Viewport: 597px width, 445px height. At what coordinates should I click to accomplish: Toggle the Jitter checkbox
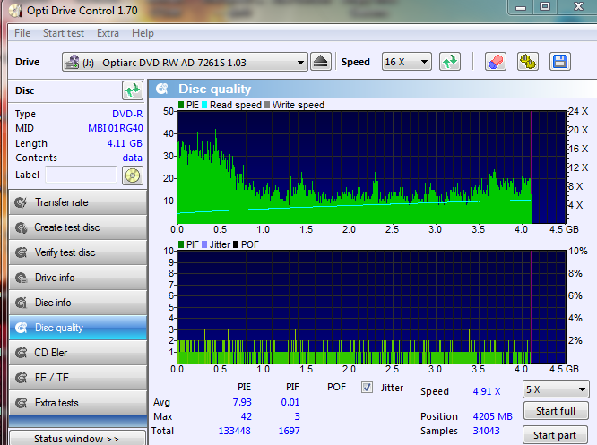(367, 388)
